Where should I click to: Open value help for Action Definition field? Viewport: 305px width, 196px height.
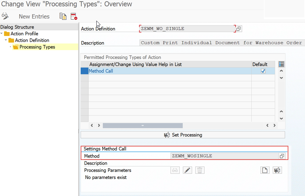click(239, 29)
